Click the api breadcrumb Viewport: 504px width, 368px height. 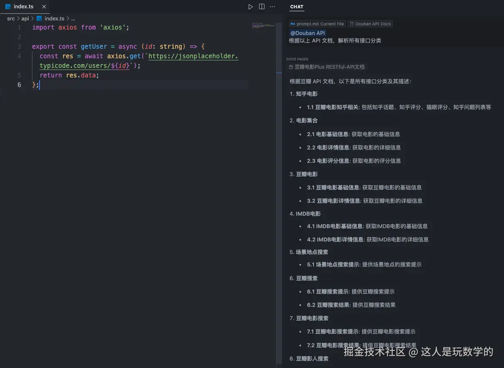click(25, 18)
